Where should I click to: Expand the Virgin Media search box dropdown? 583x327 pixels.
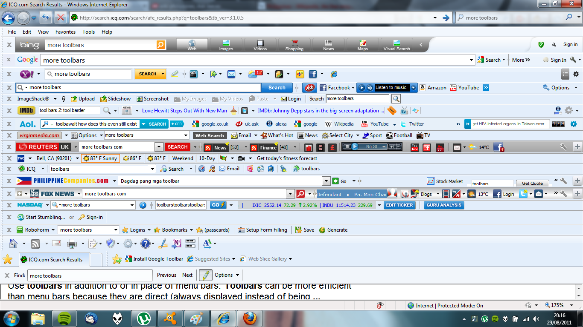coord(186,135)
